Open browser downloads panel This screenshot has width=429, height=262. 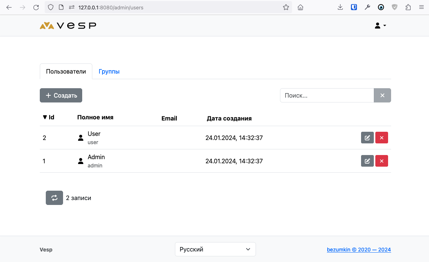340,7
